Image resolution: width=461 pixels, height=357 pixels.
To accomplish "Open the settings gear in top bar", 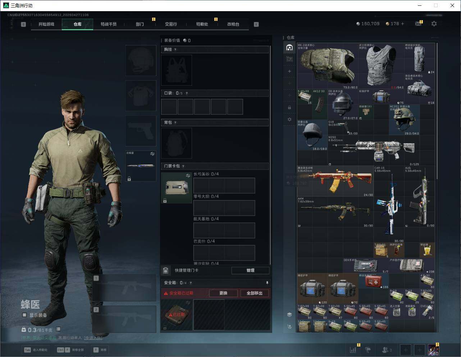I will click(434, 24).
